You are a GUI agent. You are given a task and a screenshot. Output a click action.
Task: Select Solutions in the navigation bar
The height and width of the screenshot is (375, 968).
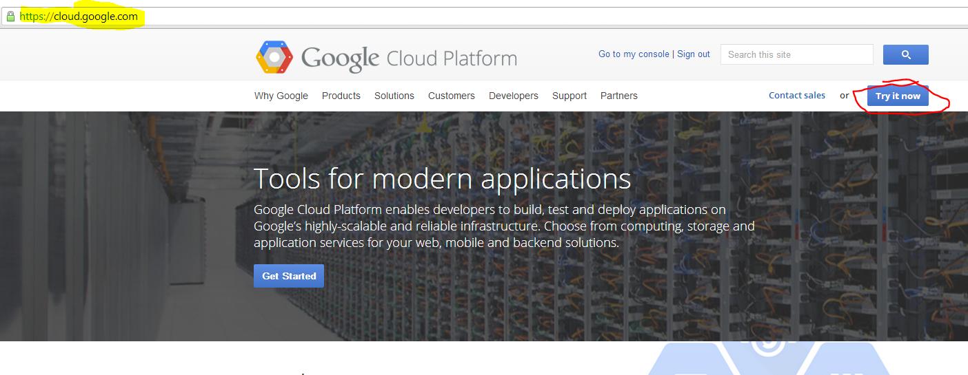(394, 96)
